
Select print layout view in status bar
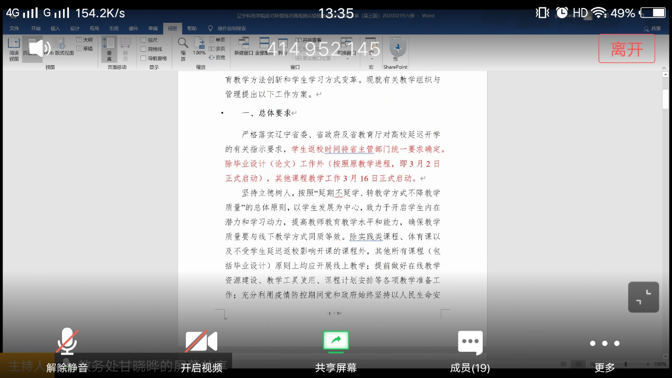[578, 364]
